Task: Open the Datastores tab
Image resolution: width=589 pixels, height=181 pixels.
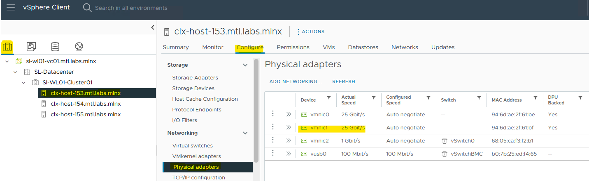Action: pos(363,47)
